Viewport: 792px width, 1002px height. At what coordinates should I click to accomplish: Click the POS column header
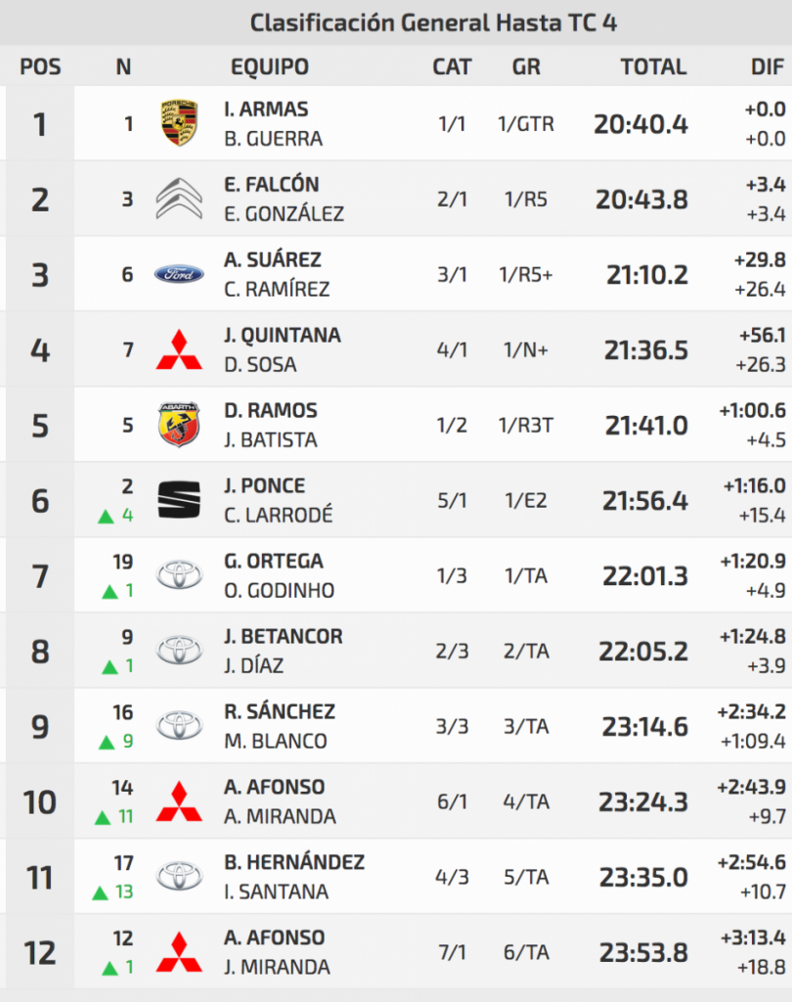(x=40, y=67)
